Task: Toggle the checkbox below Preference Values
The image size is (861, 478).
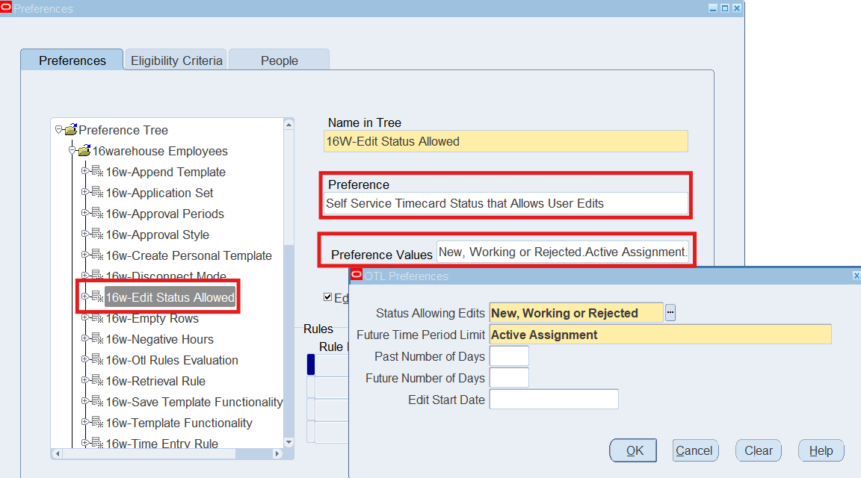Action: [327, 297]
